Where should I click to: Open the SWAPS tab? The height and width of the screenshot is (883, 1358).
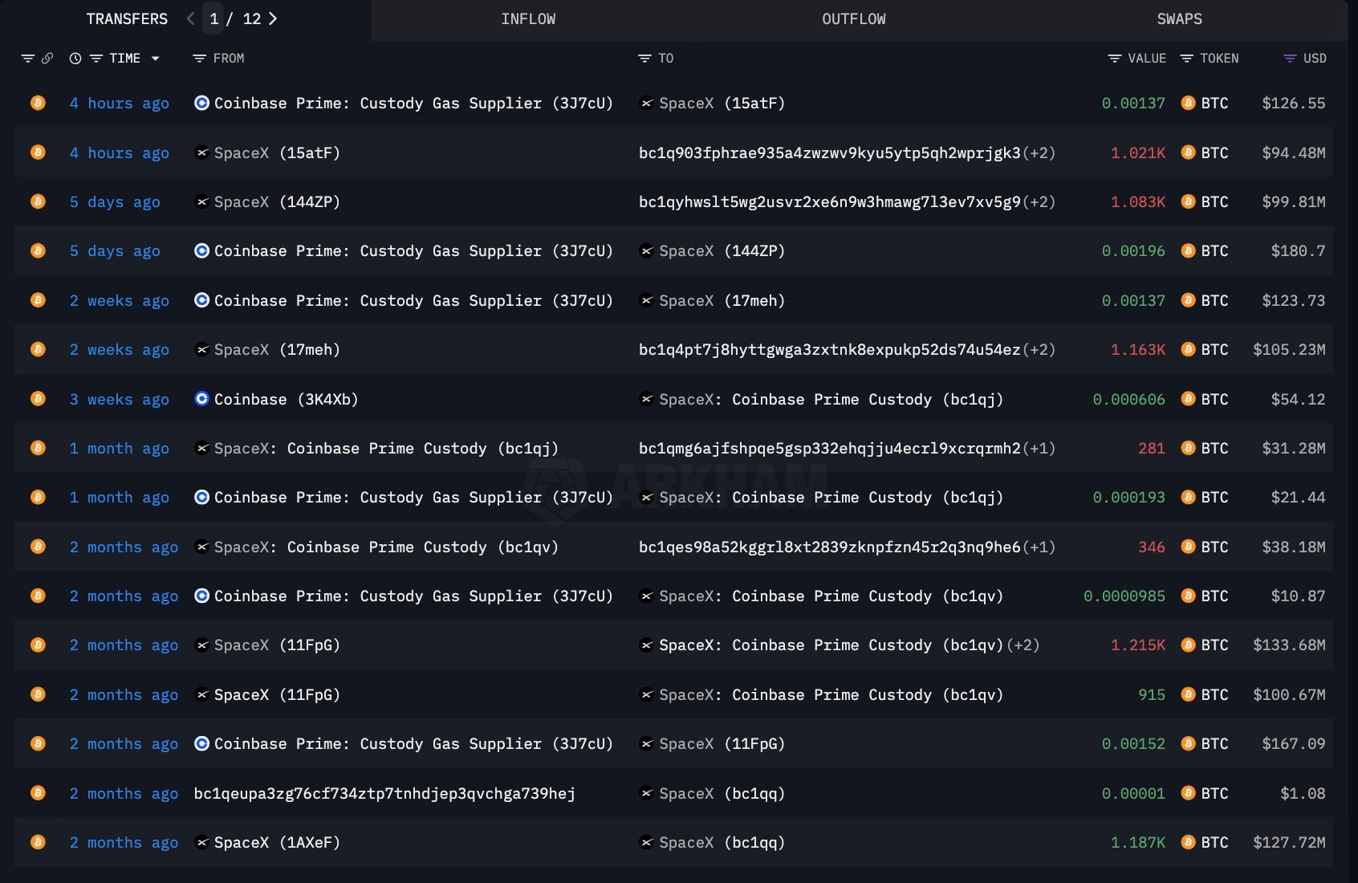point(1179,19)
